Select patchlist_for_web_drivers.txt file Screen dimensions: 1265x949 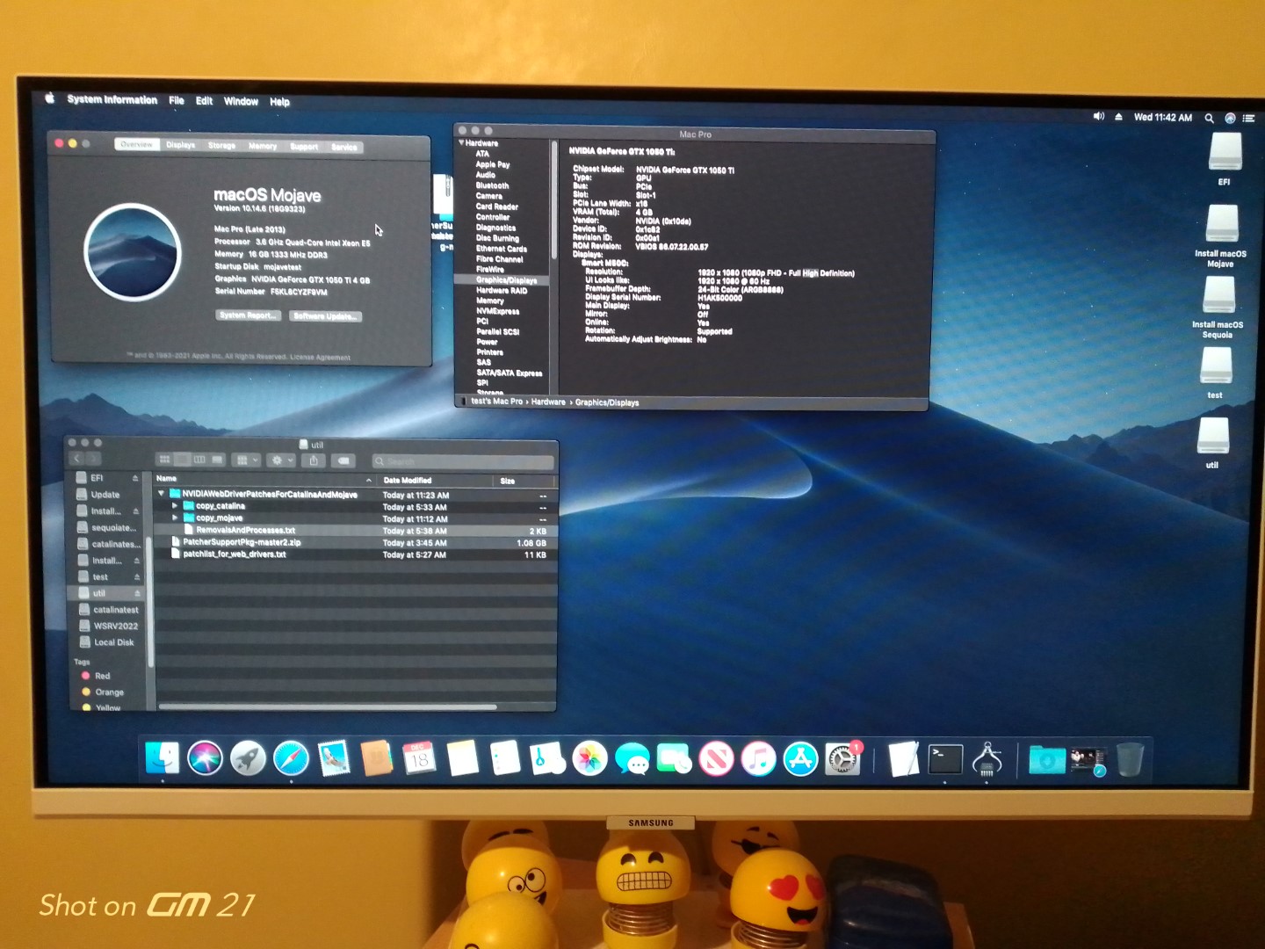[x=355, y=554]
